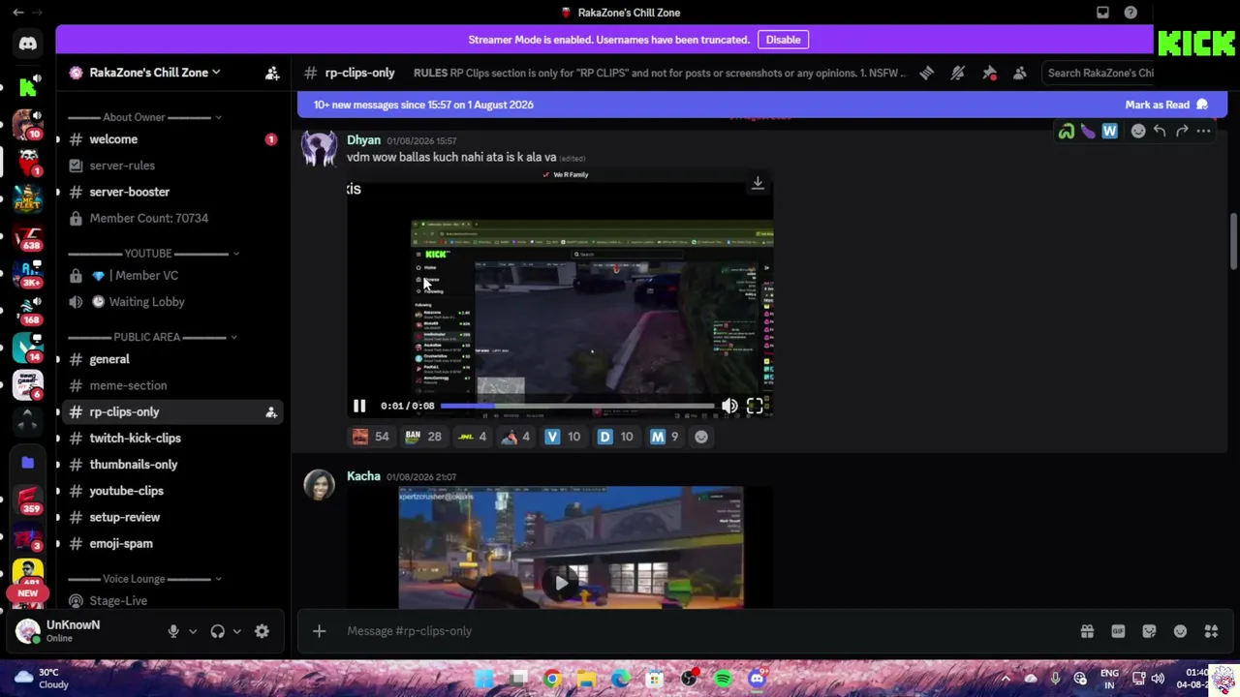Screen dimensions: 1240x697
Task: Open RakaZone's Chill Zone server dropdown
Action: pos(155,73)
